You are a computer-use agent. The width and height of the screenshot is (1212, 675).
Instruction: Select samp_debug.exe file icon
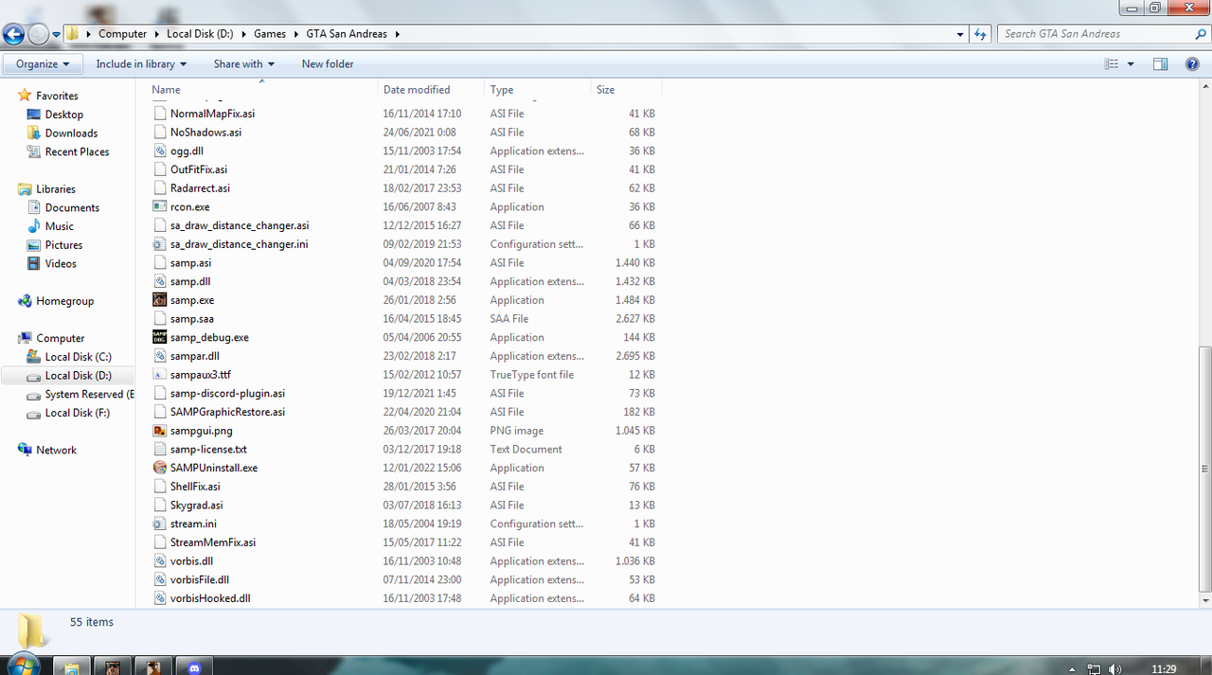point(160,337)
